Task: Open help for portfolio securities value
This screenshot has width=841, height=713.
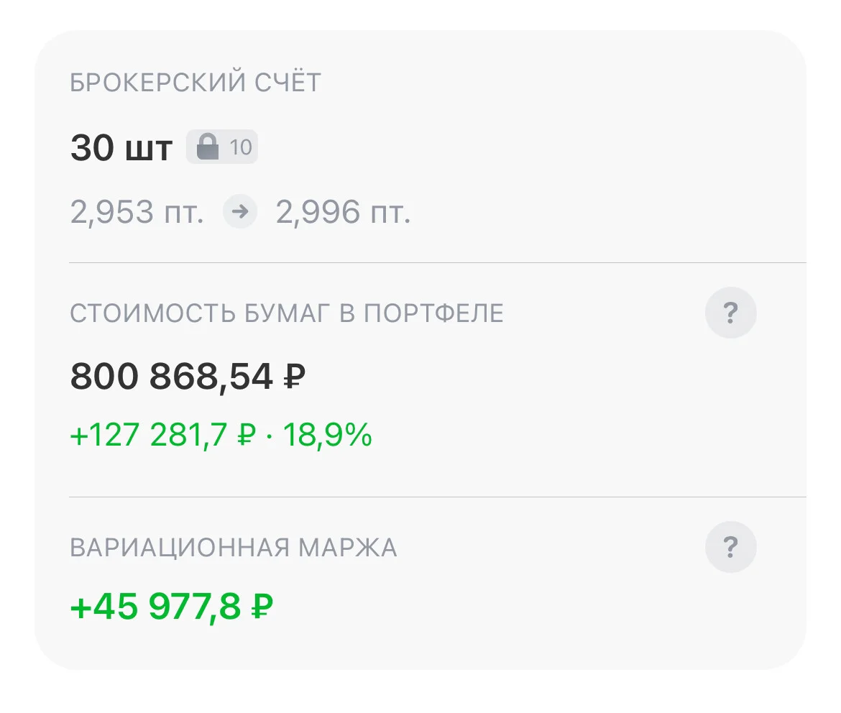Action: pos(730,313)
